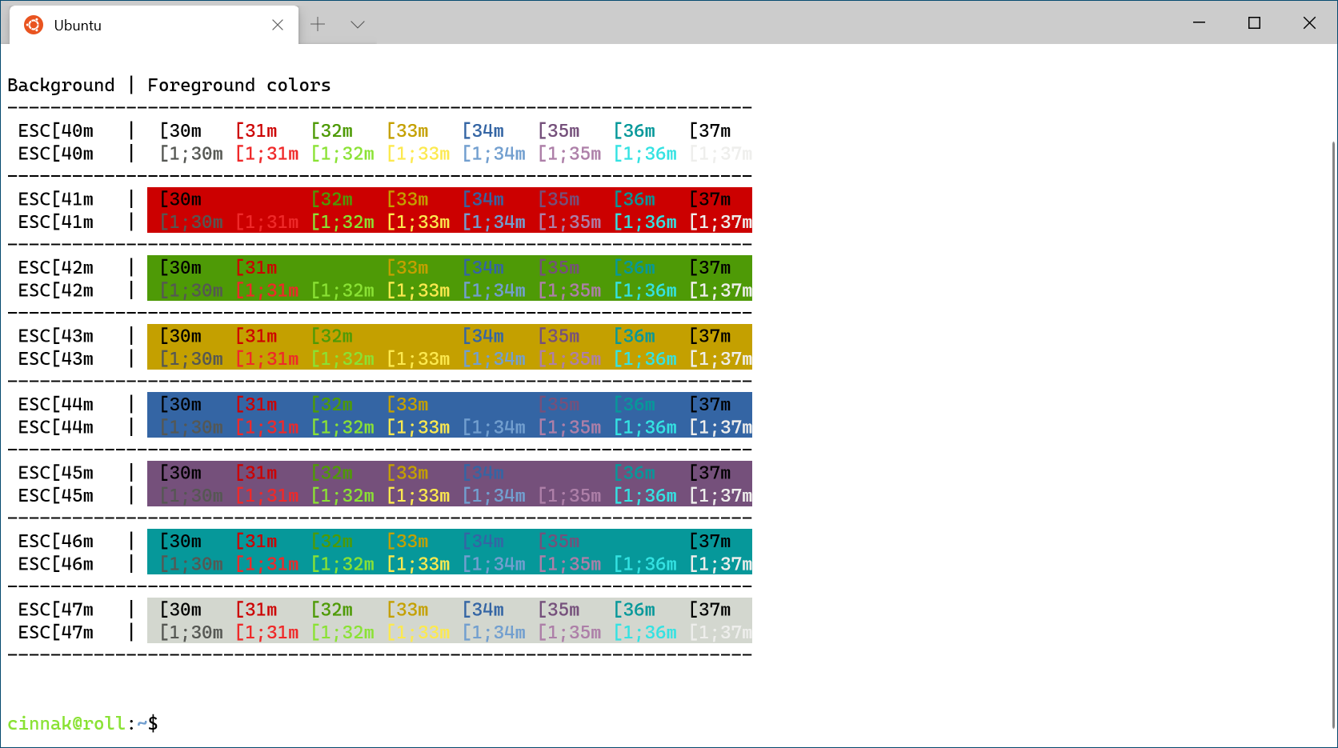
Task: Expand the profile dropdown chevron beside the plus
Action: pyautogui.click(x=358, y=25)
